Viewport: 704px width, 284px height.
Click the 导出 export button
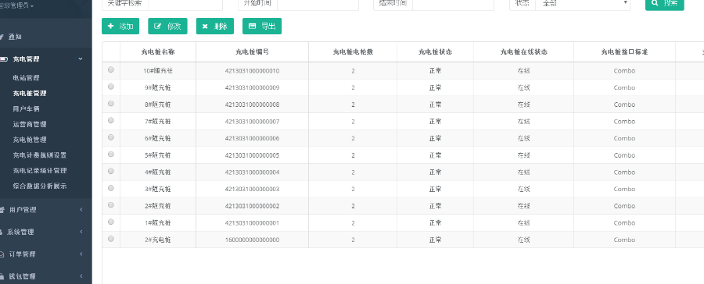[x=262, y=26]
